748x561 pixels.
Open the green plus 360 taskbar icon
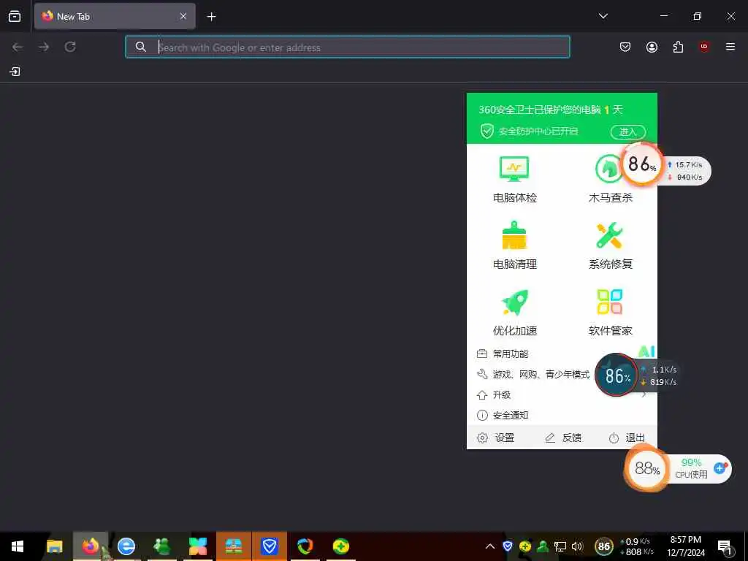[x=340, y=546]
